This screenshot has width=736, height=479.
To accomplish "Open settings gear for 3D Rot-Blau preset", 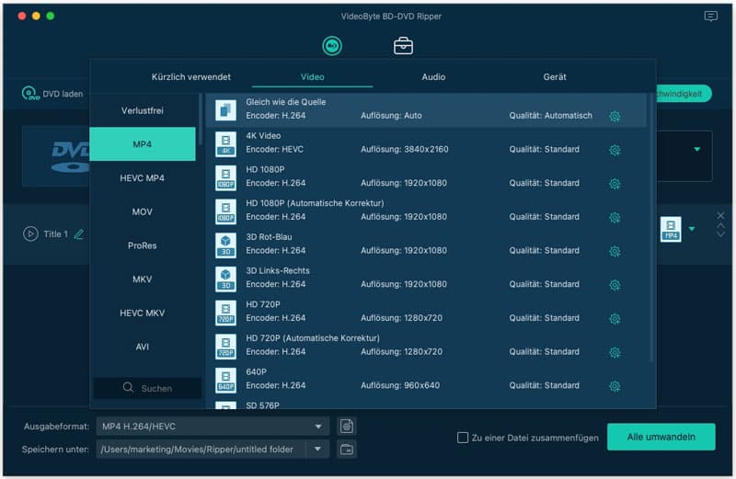I will 615,251.
